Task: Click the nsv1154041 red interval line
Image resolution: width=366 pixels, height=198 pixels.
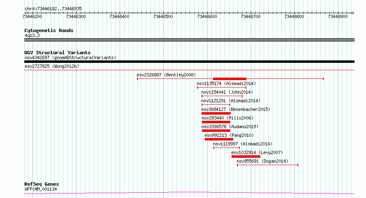Action: pyautogui.click(x=222, y=96)
